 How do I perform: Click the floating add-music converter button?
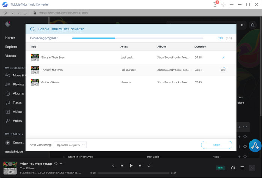[x=255, y=145]
